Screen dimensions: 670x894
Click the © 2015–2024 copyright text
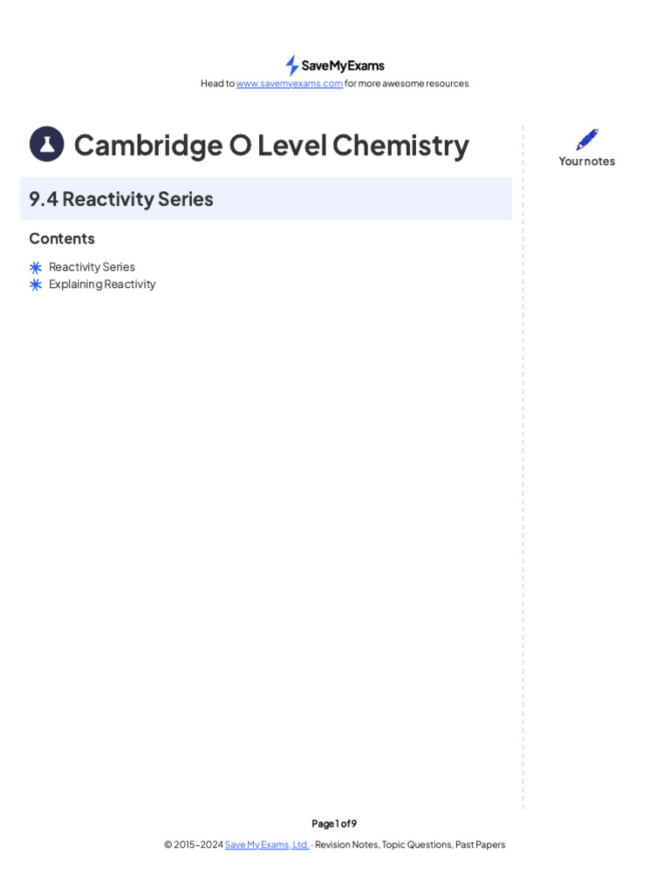[194, 844]
